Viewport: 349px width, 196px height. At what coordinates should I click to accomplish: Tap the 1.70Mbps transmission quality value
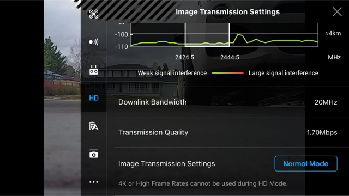tap(322, 132)
